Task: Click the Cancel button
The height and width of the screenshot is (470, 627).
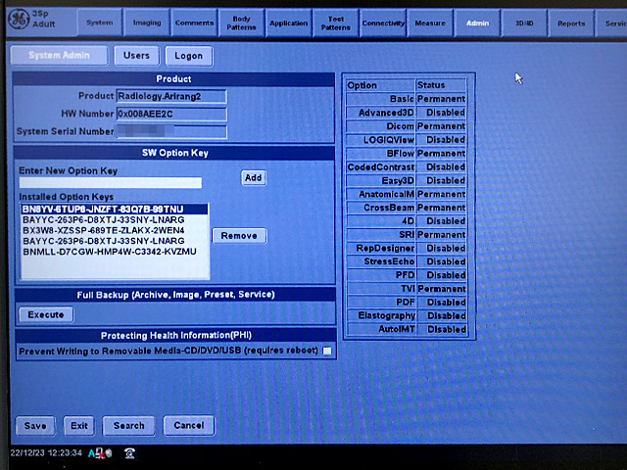Action: 189,425
